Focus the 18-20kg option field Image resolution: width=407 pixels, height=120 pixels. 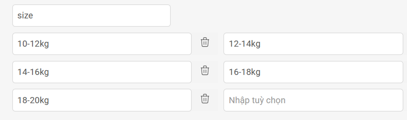[x=102, y=100]
